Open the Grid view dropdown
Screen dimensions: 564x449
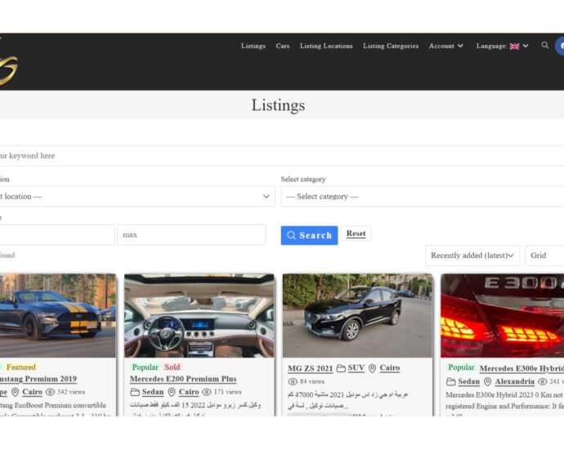544,256
